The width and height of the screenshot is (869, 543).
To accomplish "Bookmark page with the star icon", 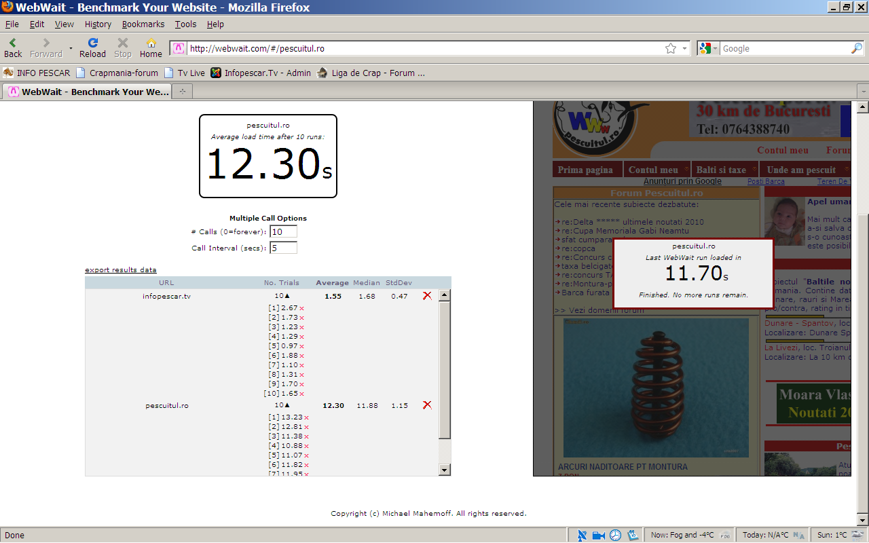I will tap(671, 48).
